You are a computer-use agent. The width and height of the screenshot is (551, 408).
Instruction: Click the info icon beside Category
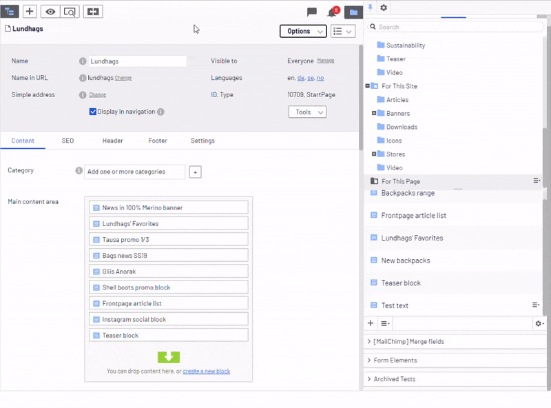coord(79,171)
